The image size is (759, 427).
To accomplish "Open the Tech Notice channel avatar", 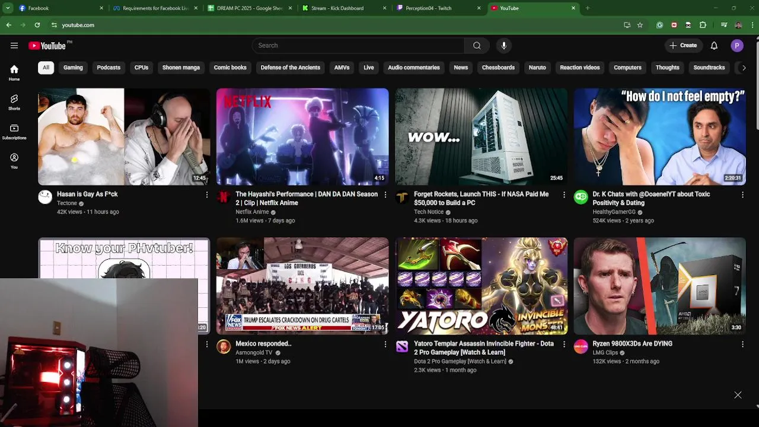I will tap(402, 197).
